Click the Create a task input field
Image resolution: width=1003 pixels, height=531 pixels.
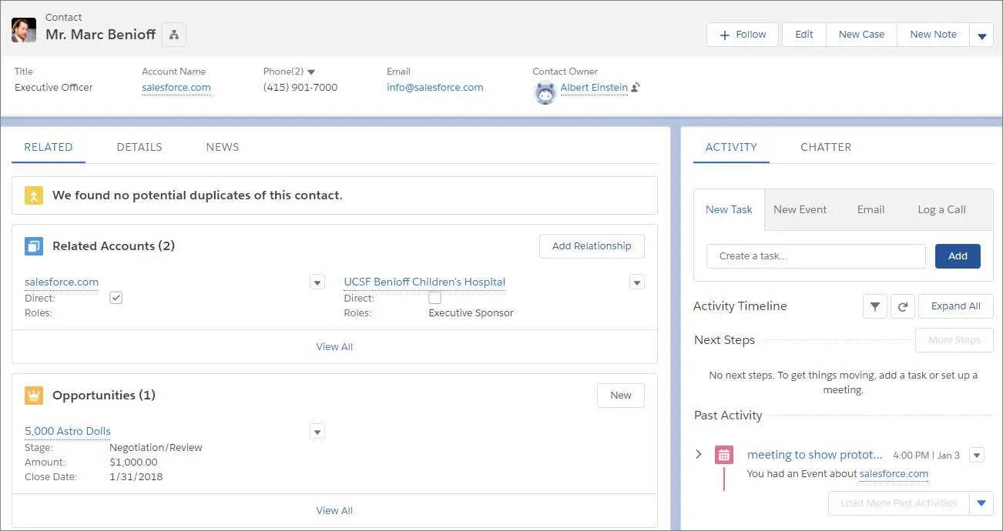tap(816, 256)
